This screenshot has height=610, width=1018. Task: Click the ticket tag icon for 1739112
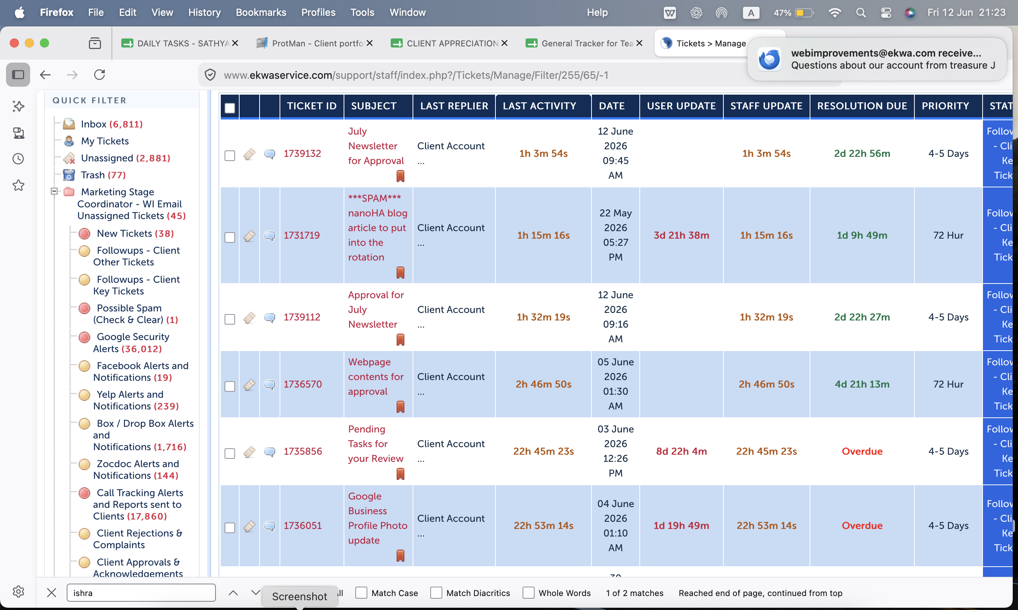click(249, 318)
